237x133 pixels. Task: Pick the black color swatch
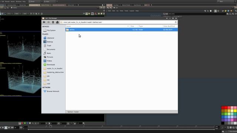click(223, 123)
